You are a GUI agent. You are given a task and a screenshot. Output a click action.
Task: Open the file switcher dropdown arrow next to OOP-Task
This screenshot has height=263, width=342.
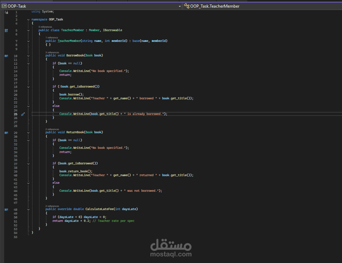179,6
